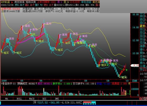Select the 短线买卖 indicator label

31,2
